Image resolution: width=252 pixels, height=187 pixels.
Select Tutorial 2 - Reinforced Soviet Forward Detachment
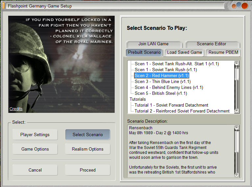pos(182,111)
